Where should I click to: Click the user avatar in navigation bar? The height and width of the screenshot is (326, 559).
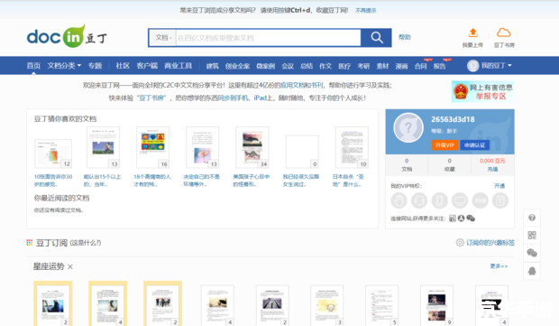click(x=472, y=66)
